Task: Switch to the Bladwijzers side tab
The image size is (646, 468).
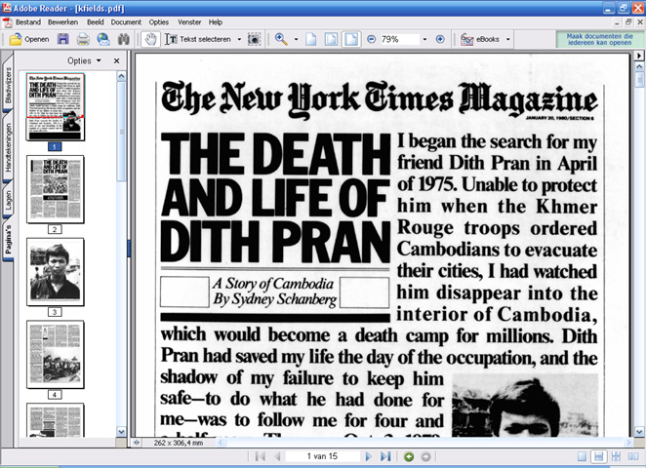Action: point(8,86)
